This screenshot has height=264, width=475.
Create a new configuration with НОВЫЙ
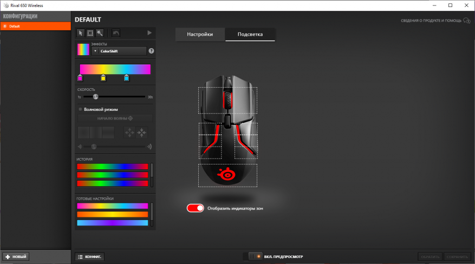(x=16, y=257)
